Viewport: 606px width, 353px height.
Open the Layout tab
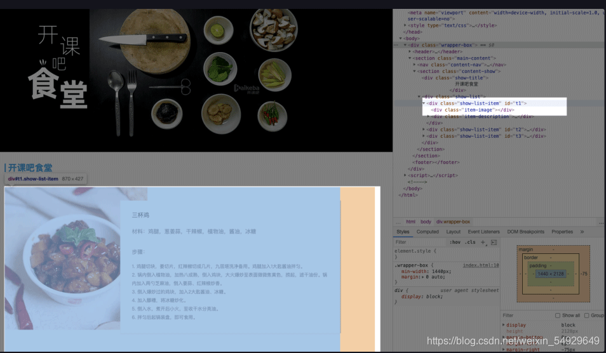(454, 232)
